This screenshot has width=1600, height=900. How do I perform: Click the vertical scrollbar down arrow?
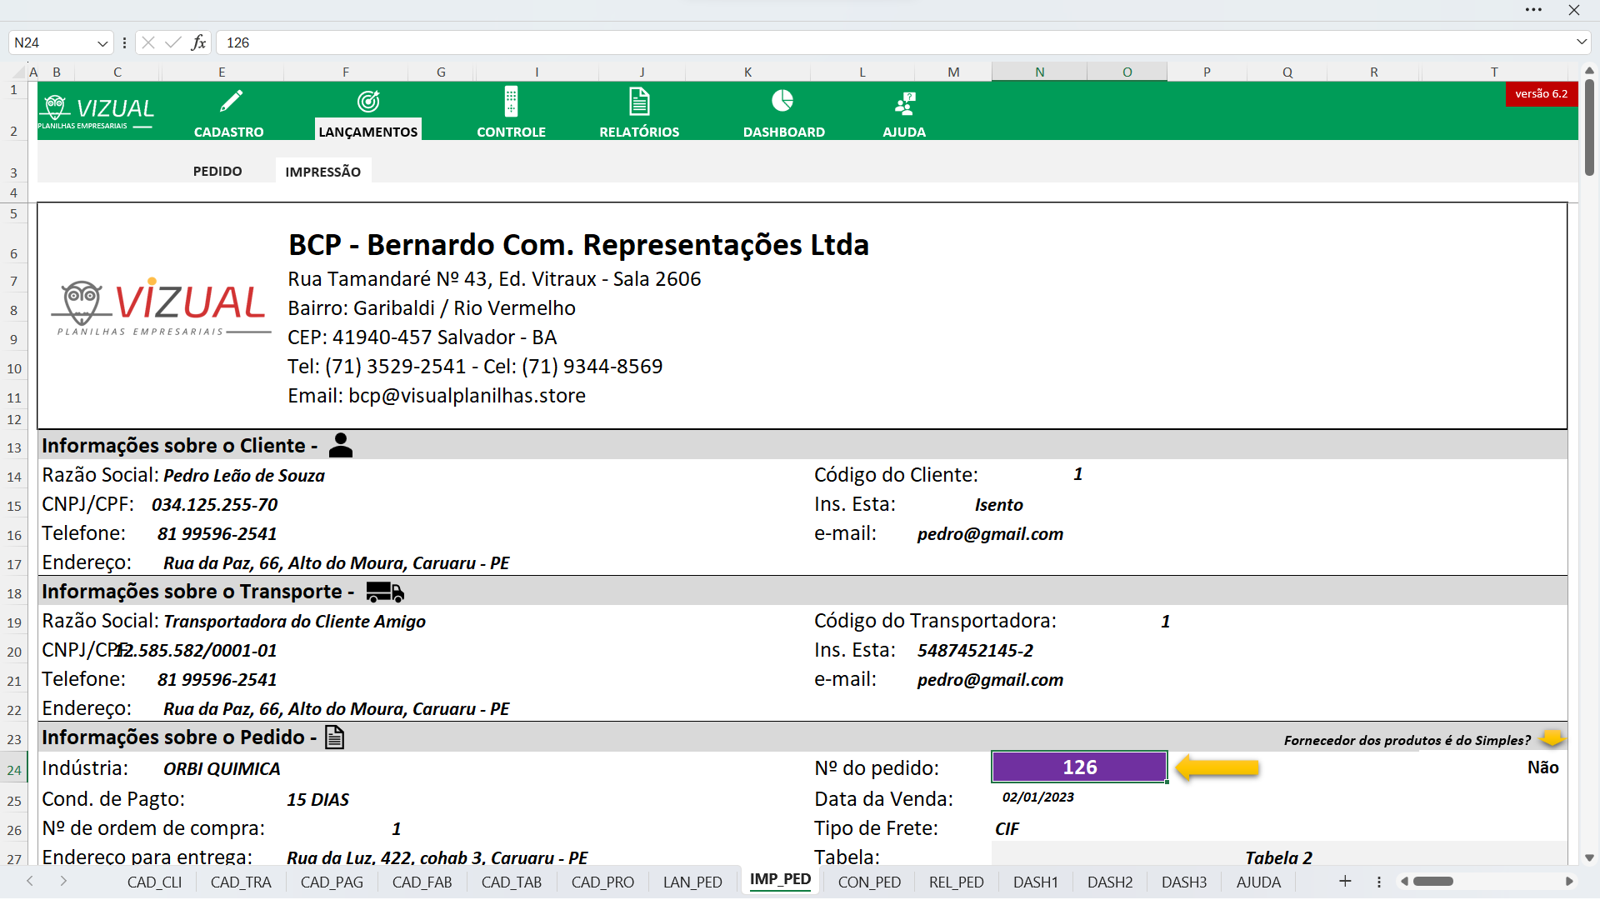(1589, 857)
